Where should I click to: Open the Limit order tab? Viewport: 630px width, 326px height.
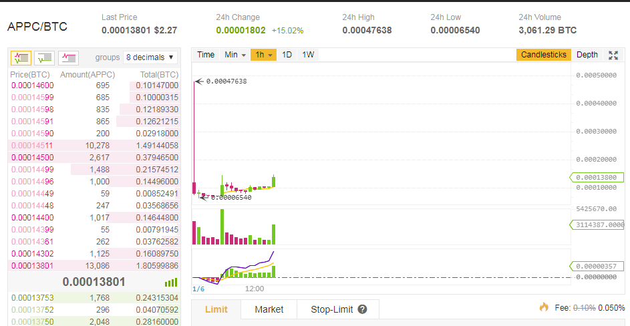[x=216, y=309]
